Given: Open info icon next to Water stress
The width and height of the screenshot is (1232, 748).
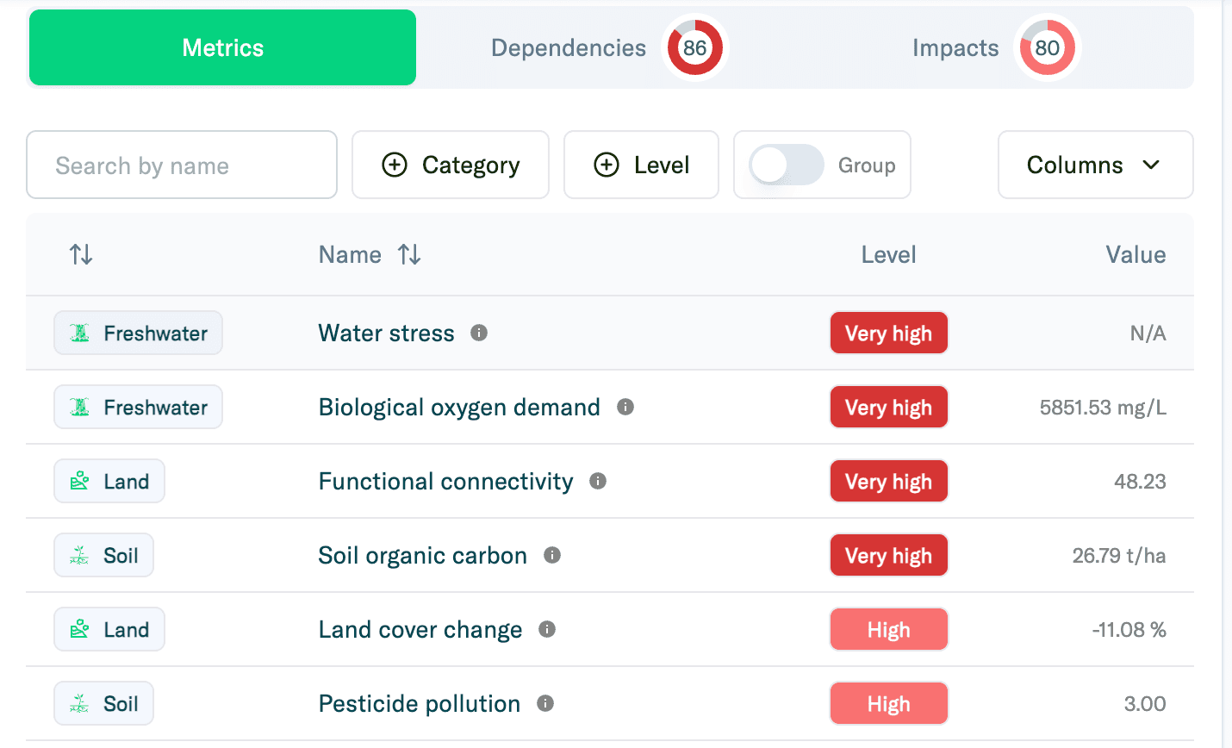Looking at the screenshot, I should point(479,333).
